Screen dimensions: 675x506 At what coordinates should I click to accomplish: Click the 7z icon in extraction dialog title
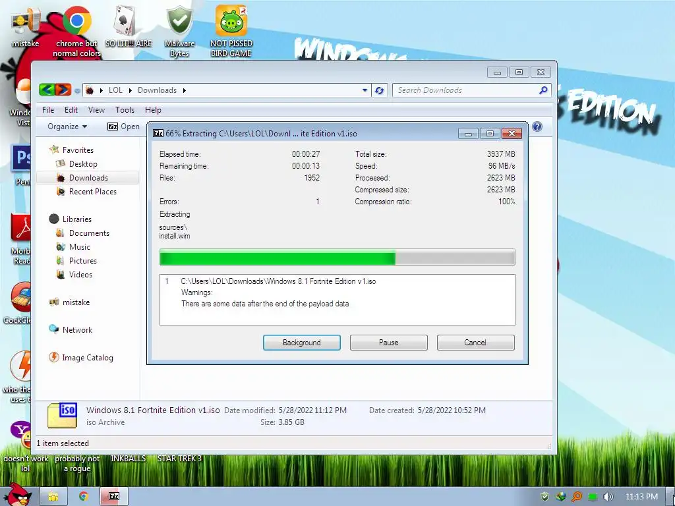158,133
